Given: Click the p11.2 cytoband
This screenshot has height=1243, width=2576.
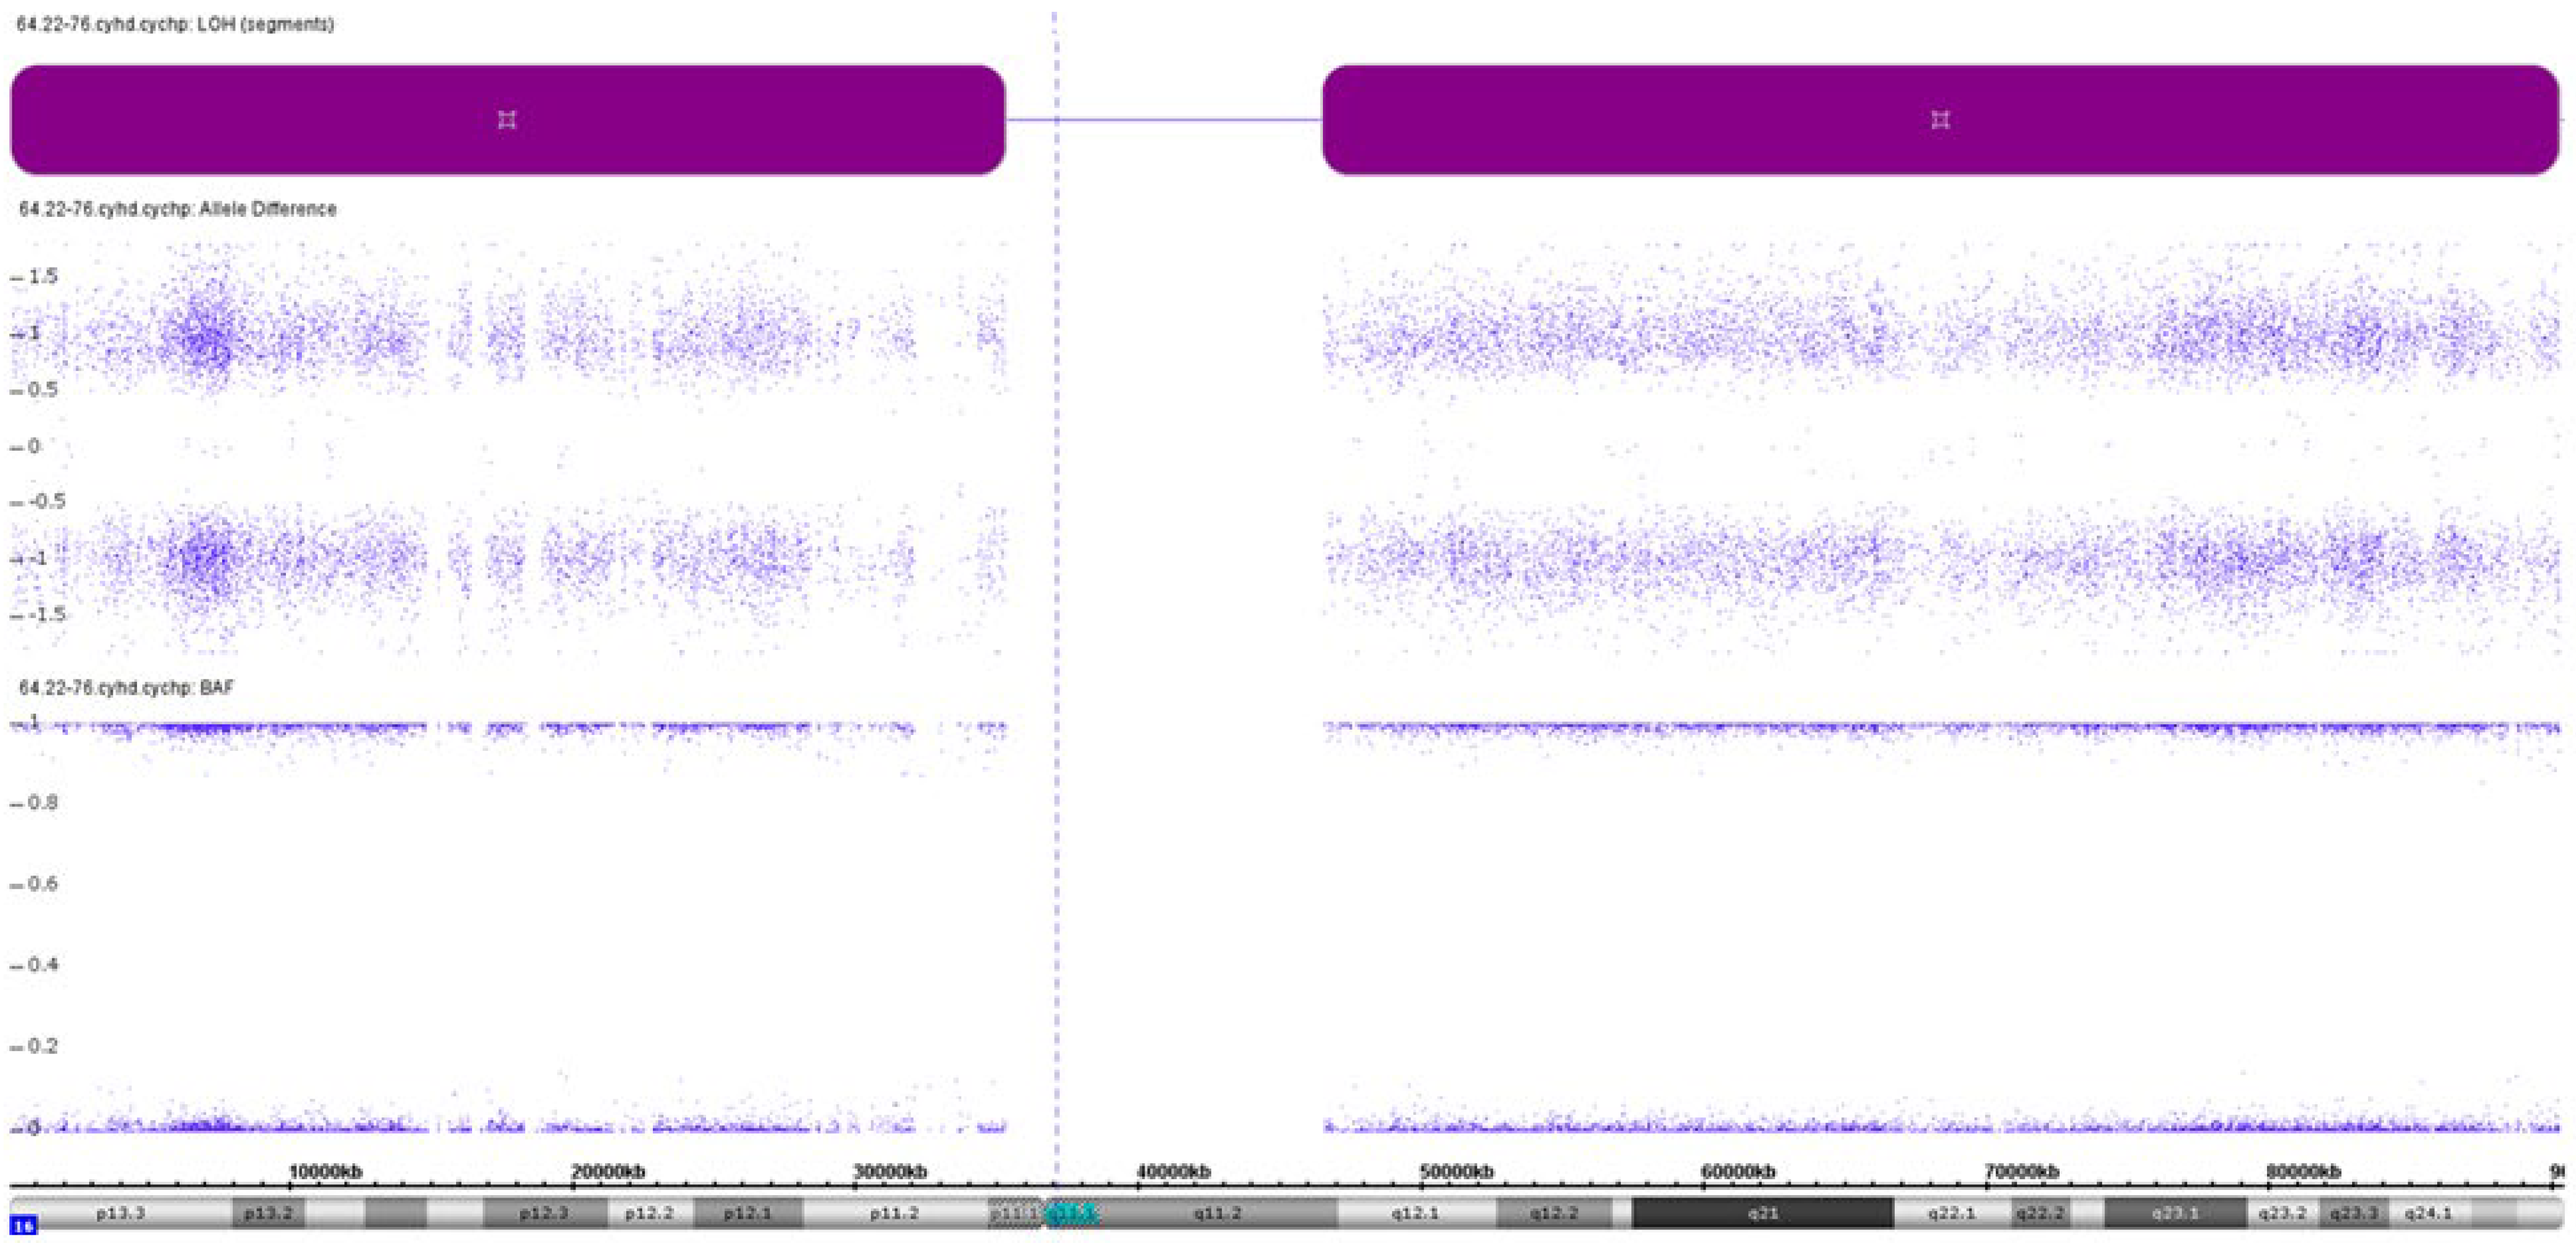Looking at the screenshot, I should coord(894,1213).
